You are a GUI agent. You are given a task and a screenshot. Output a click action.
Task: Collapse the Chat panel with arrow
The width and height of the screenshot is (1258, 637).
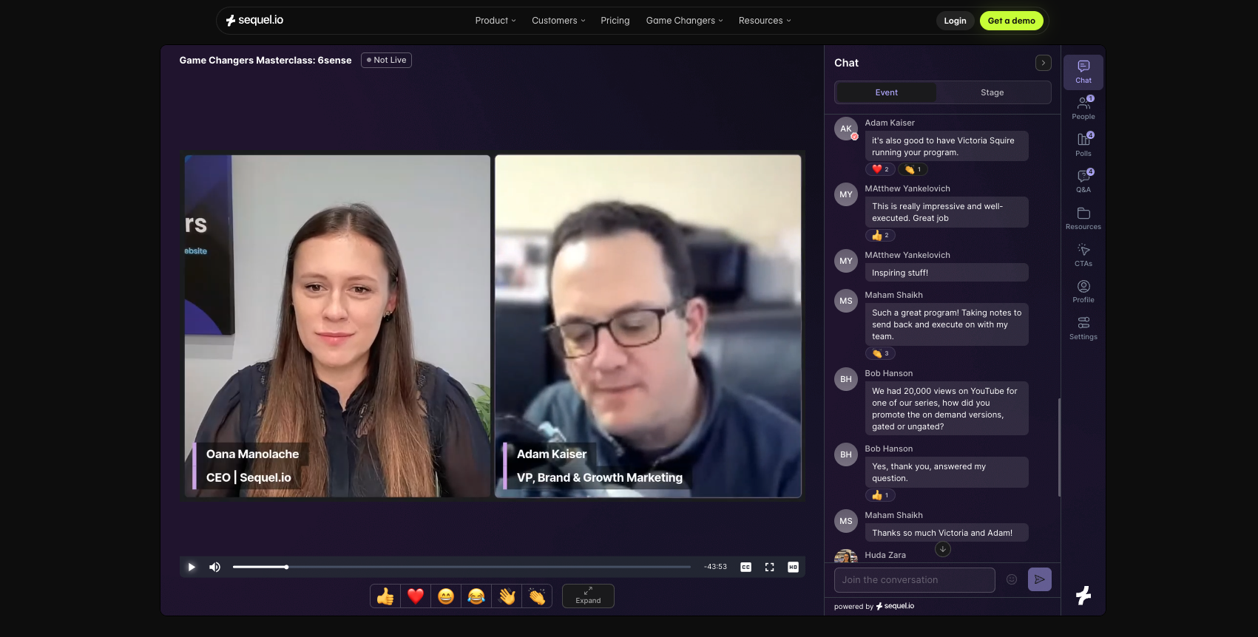click(1043, 63)
